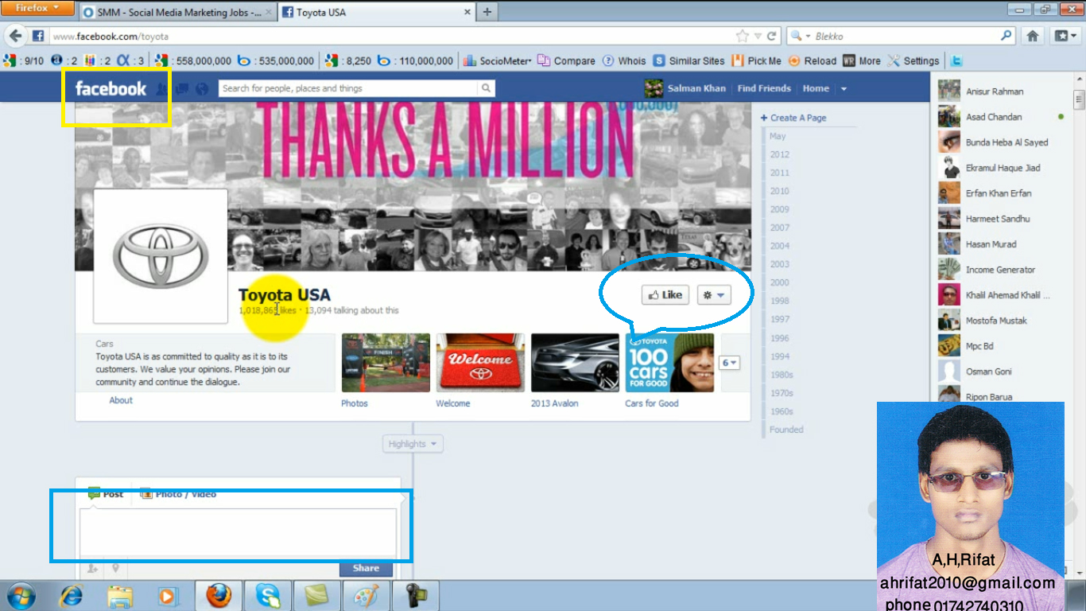The width and height of the screenshot is (1086, 611).
Task: Open the 100 Cars for Good thumbnail
Action: (x=669, y=363)
